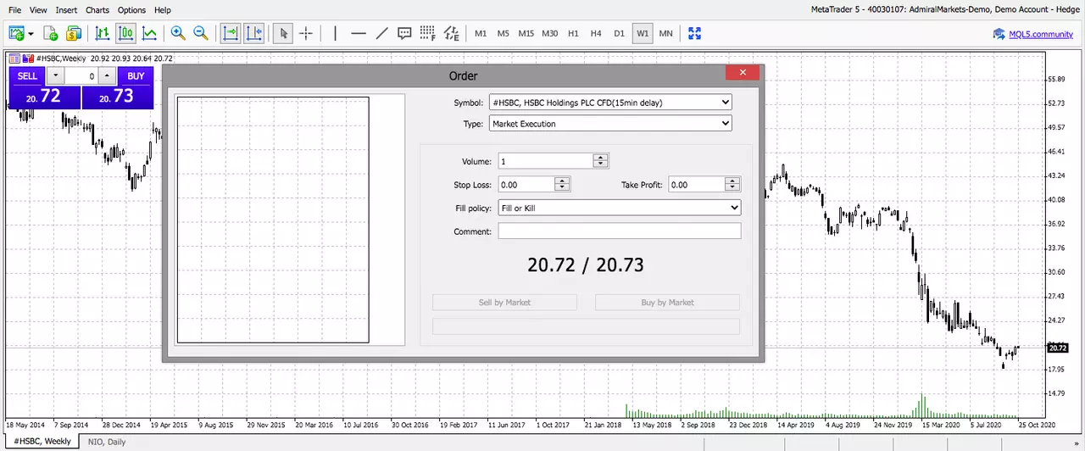Toggle the W1 weekly timeframe button
The image size is (1085, 451).
coord(643,33)
